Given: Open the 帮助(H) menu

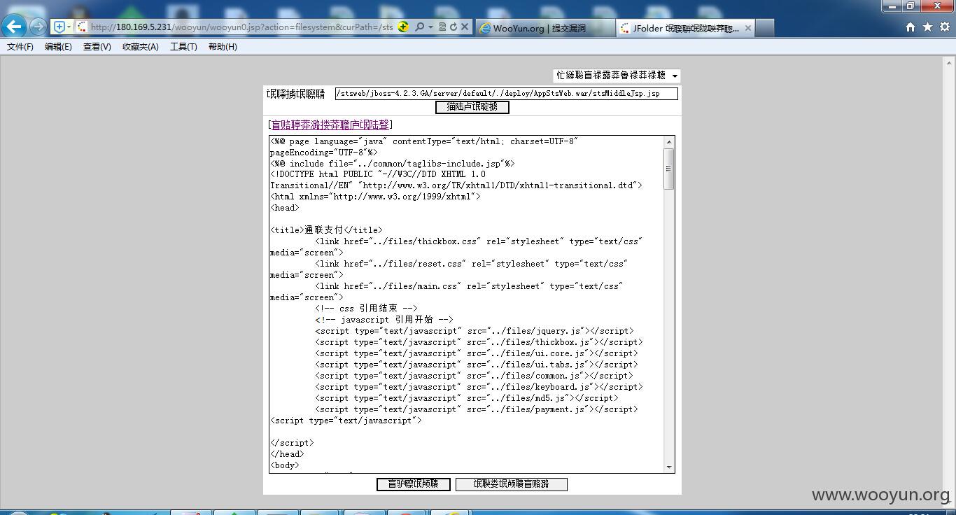Looking at the screenshot, I should click(223, 47).
